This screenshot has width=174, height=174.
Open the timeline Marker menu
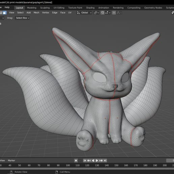tap(11, 161)
